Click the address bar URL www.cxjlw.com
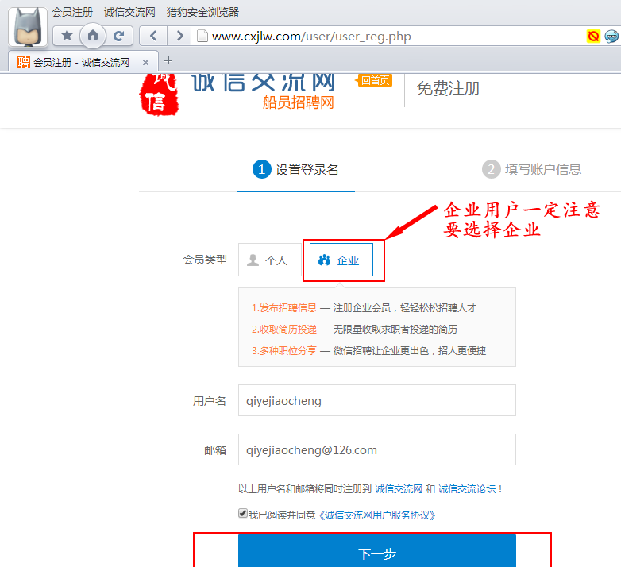Viewport: 621px width, 567px height. (x=311, y=37)
